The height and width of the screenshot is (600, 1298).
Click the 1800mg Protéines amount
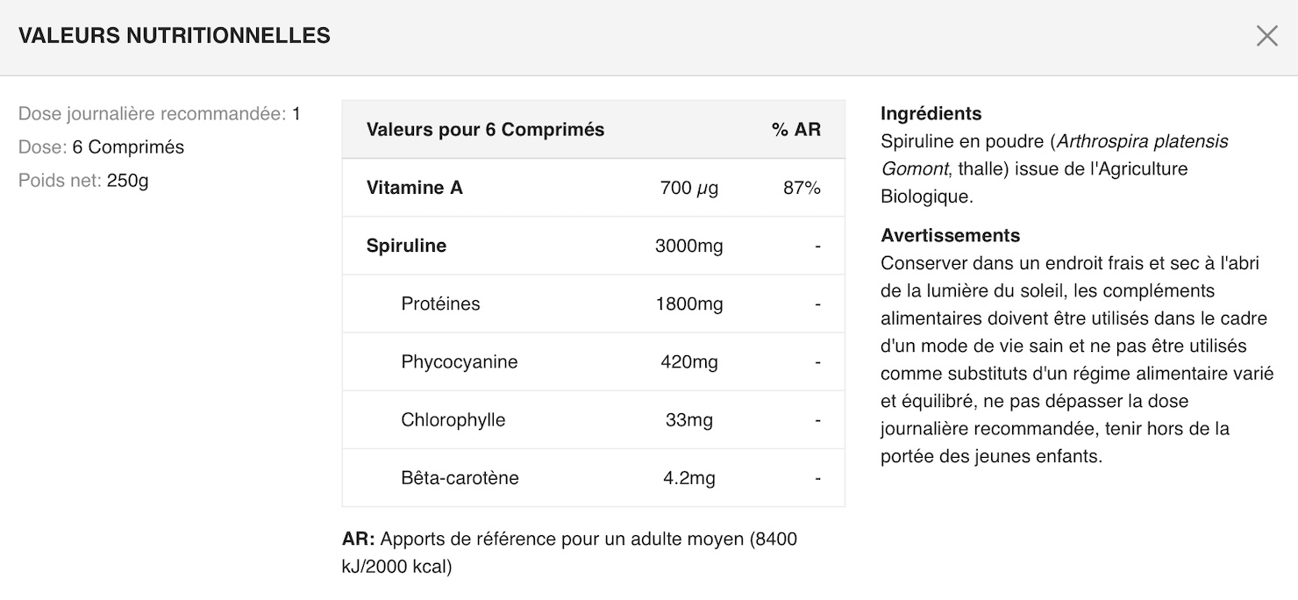tap(688, 304)
